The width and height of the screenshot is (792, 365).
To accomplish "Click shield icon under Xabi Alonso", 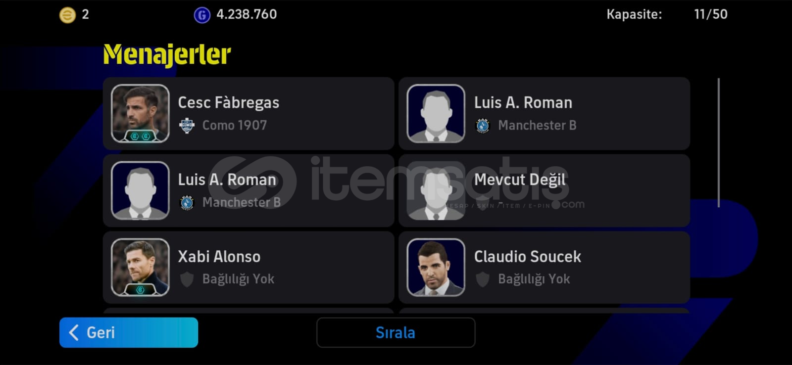I will click(x=187, y=279).
